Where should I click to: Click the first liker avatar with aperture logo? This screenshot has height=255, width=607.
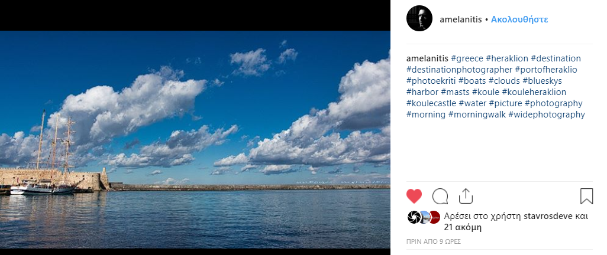click(x=414, y=217)
